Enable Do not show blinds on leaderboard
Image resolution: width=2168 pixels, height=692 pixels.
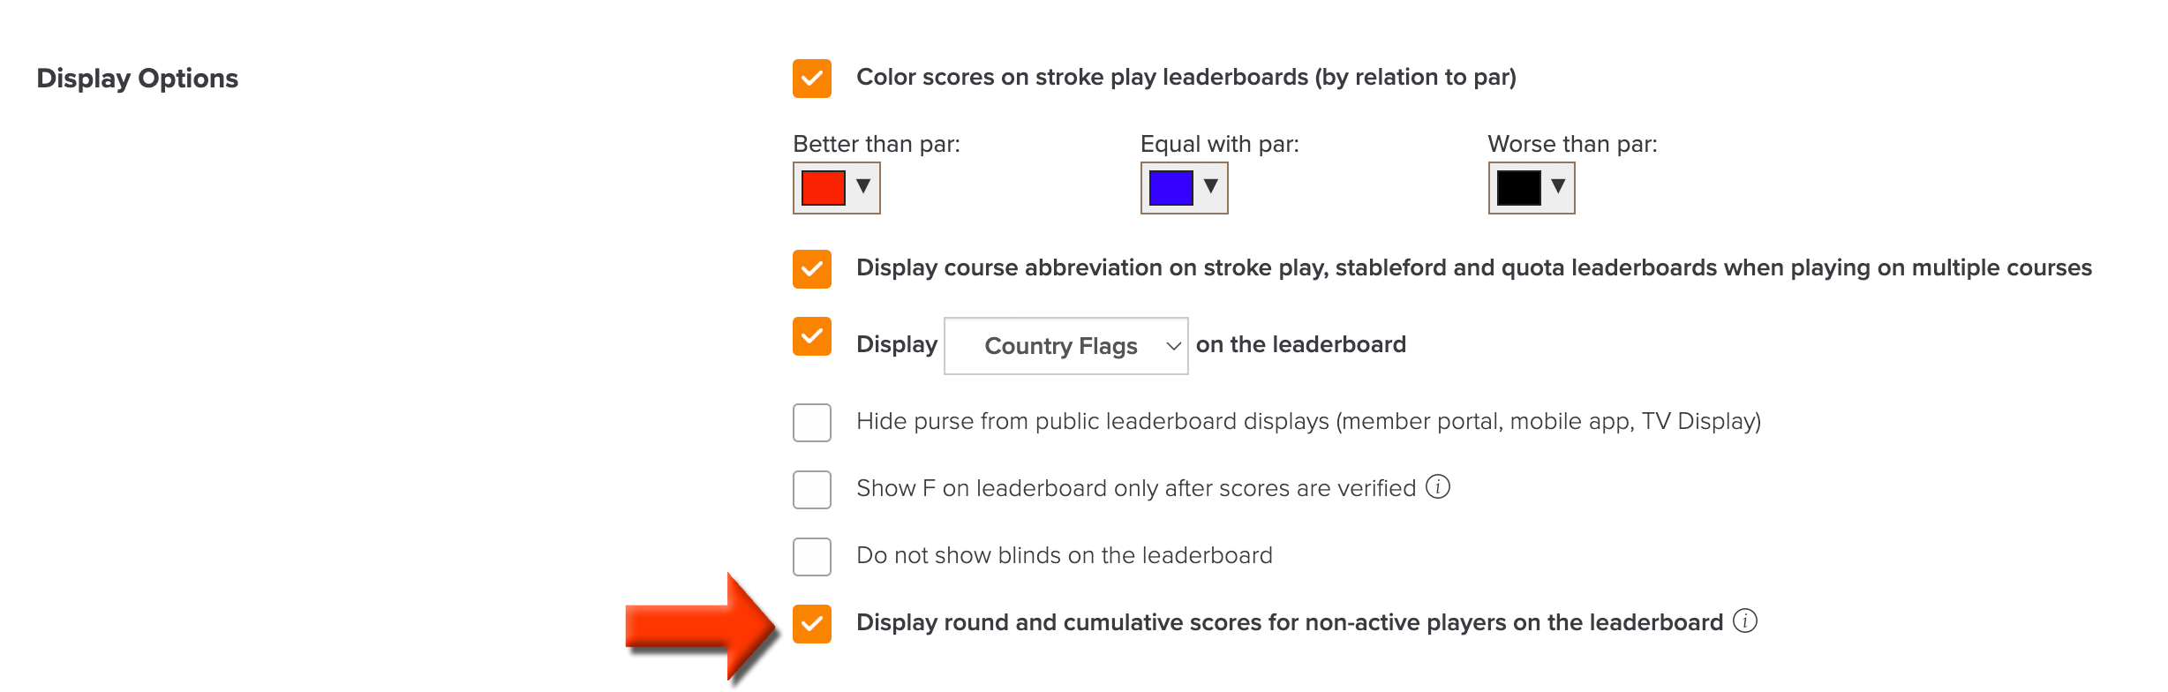pyautogui.click(x=812, y=557)
